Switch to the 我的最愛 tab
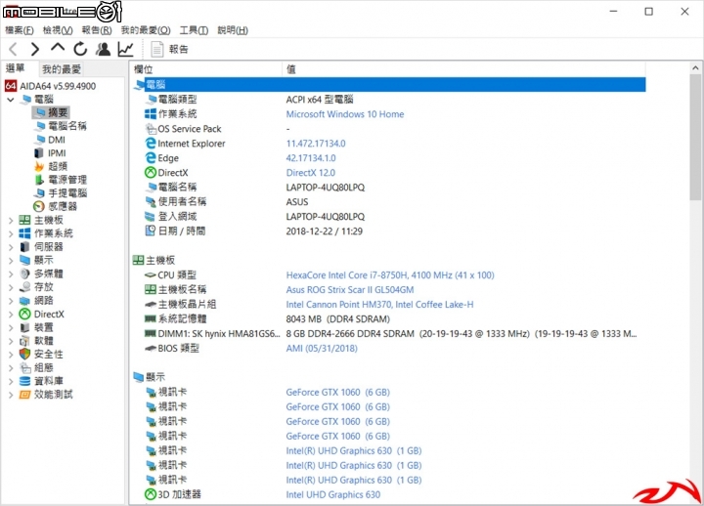This screenshot has width=704, height=506. click(62, 69)
